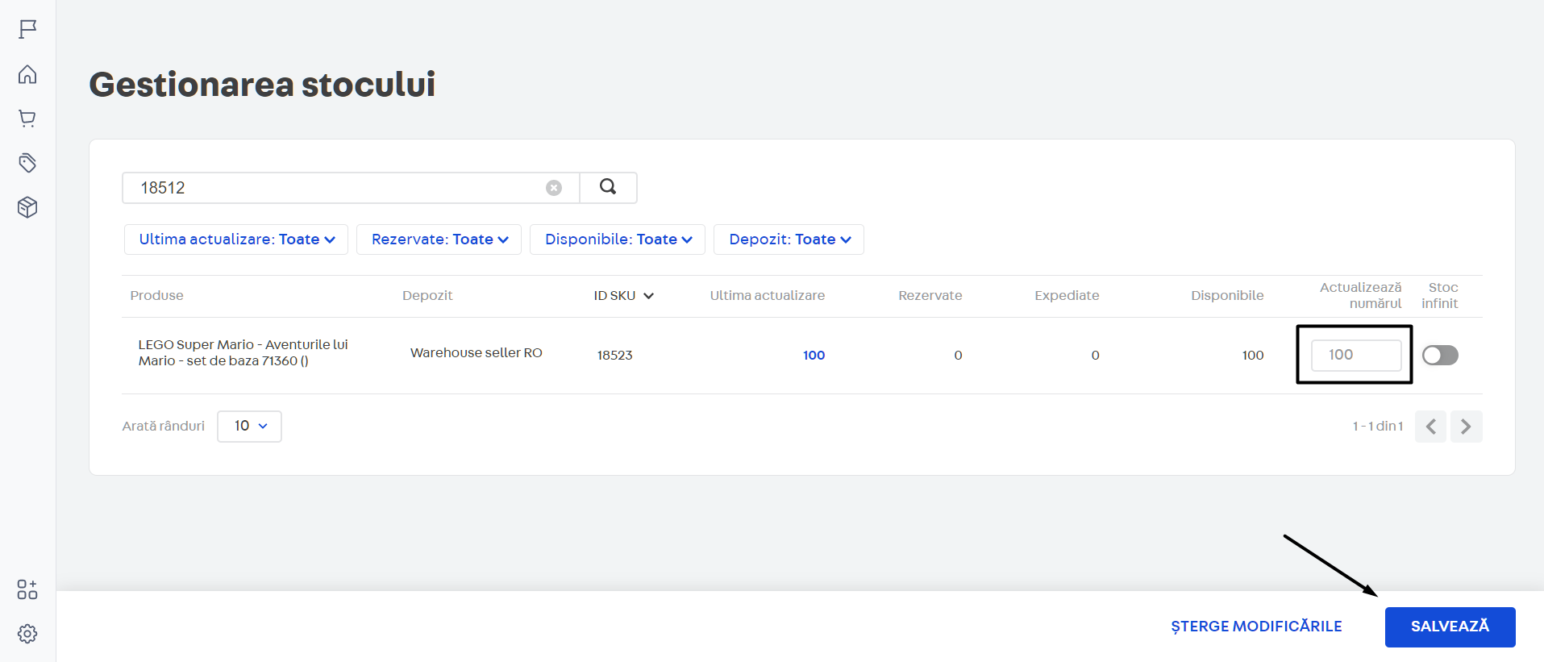Image resolution: width=1544 pixels, height=662 pixels.
Task: Open the shopping cart orders icon
Action: coord(27,119)
